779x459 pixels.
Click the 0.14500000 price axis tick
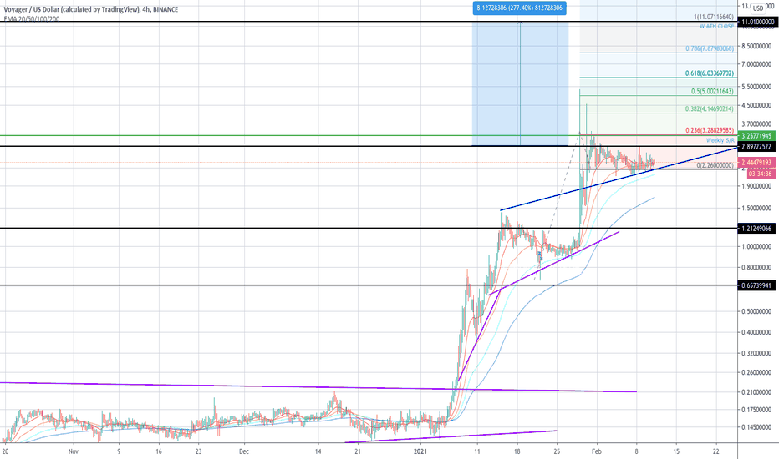coord(756,427)
